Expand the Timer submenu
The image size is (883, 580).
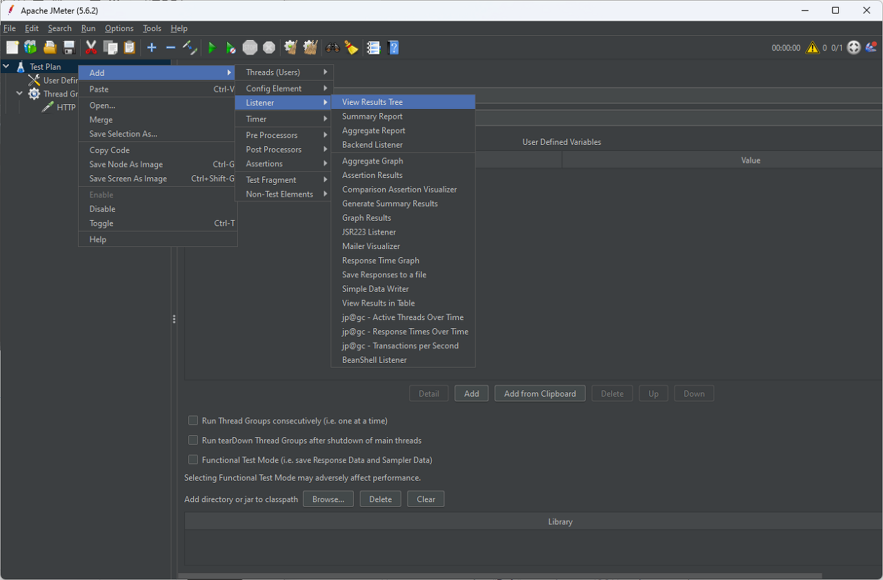click(x=284, y=119)
